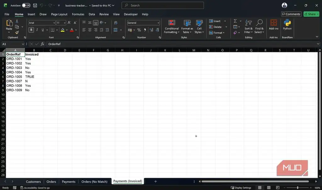Select the Format Painter brush

coord(17,32)
